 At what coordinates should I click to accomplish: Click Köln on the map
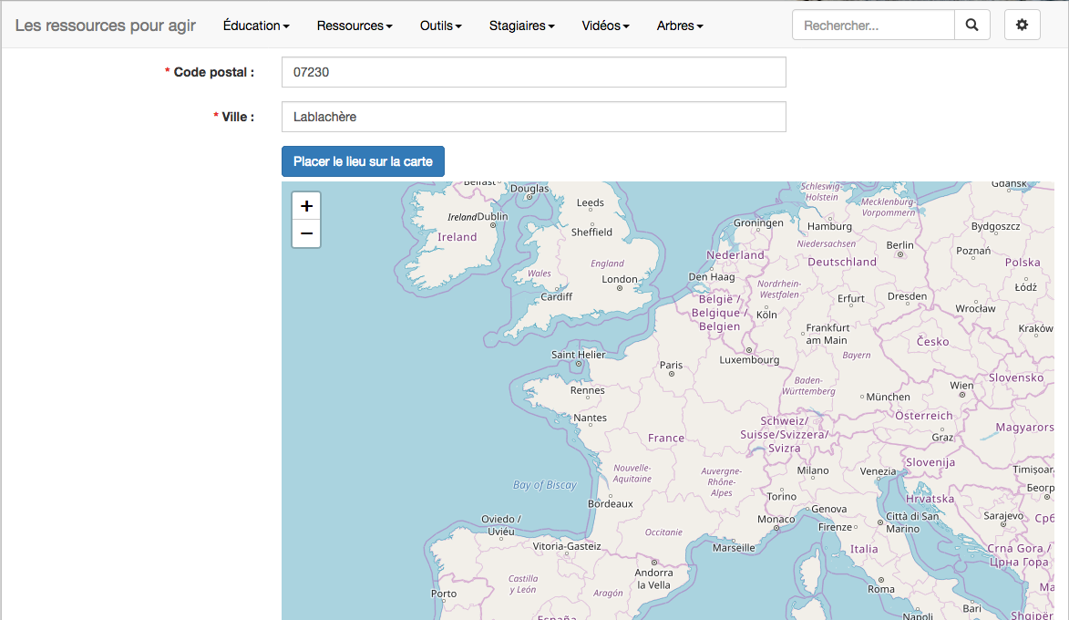click(766, 315)
